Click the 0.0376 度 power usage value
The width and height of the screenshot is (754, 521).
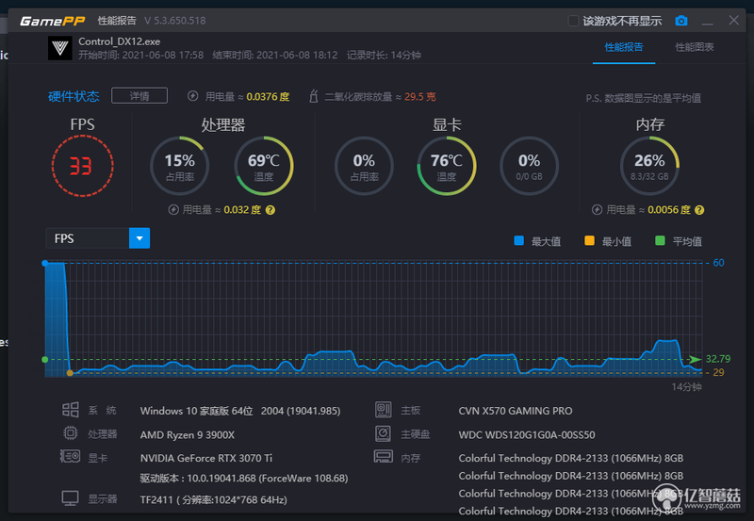click(x=268, y=97)
